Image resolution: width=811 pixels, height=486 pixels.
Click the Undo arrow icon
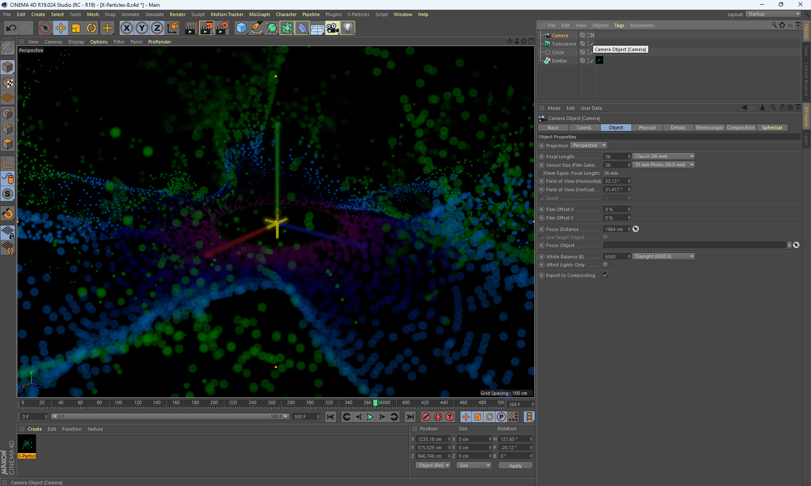click(11, 28)
